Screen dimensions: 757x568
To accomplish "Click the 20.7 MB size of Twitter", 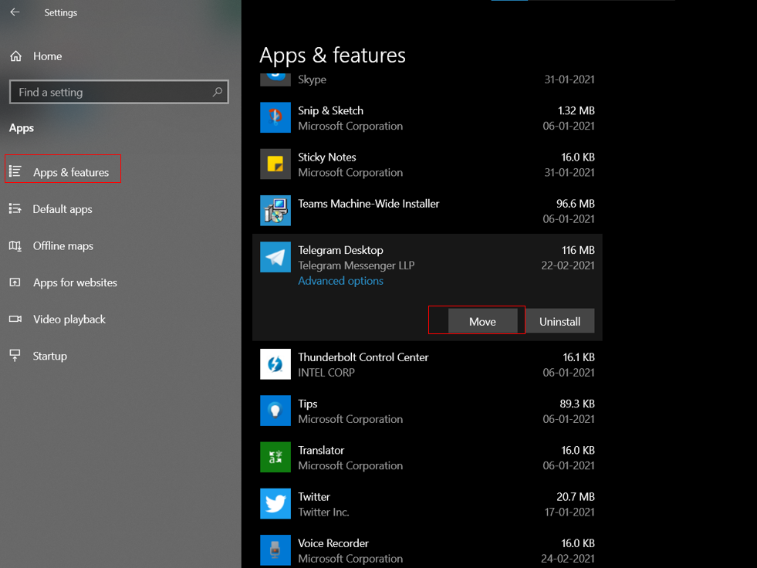I will pyautogui.click(x=576, y=496).
